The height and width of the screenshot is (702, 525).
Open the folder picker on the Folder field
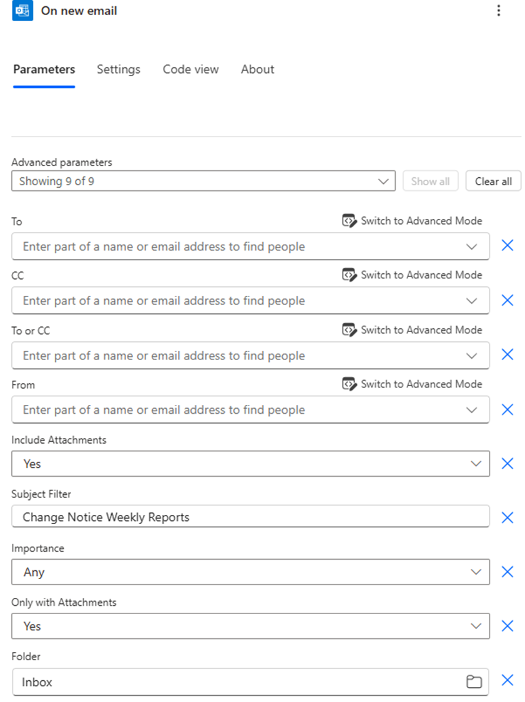[x=474, y=682]
